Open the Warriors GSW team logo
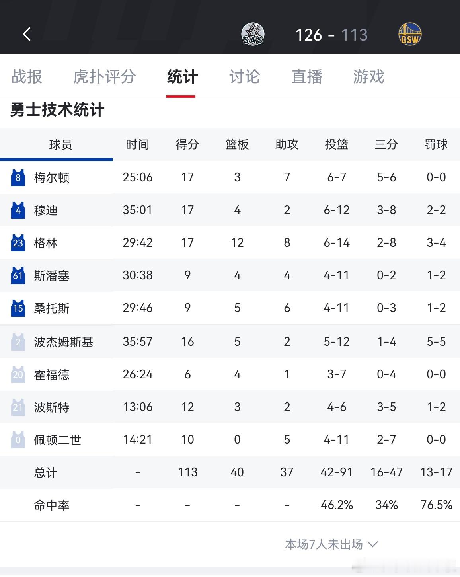 410,35
